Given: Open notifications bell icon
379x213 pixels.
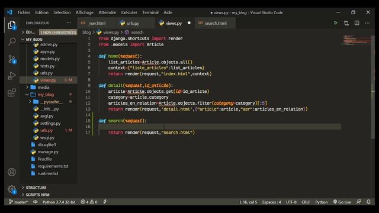Looking at the screenshot, I should tap(368, 202).
